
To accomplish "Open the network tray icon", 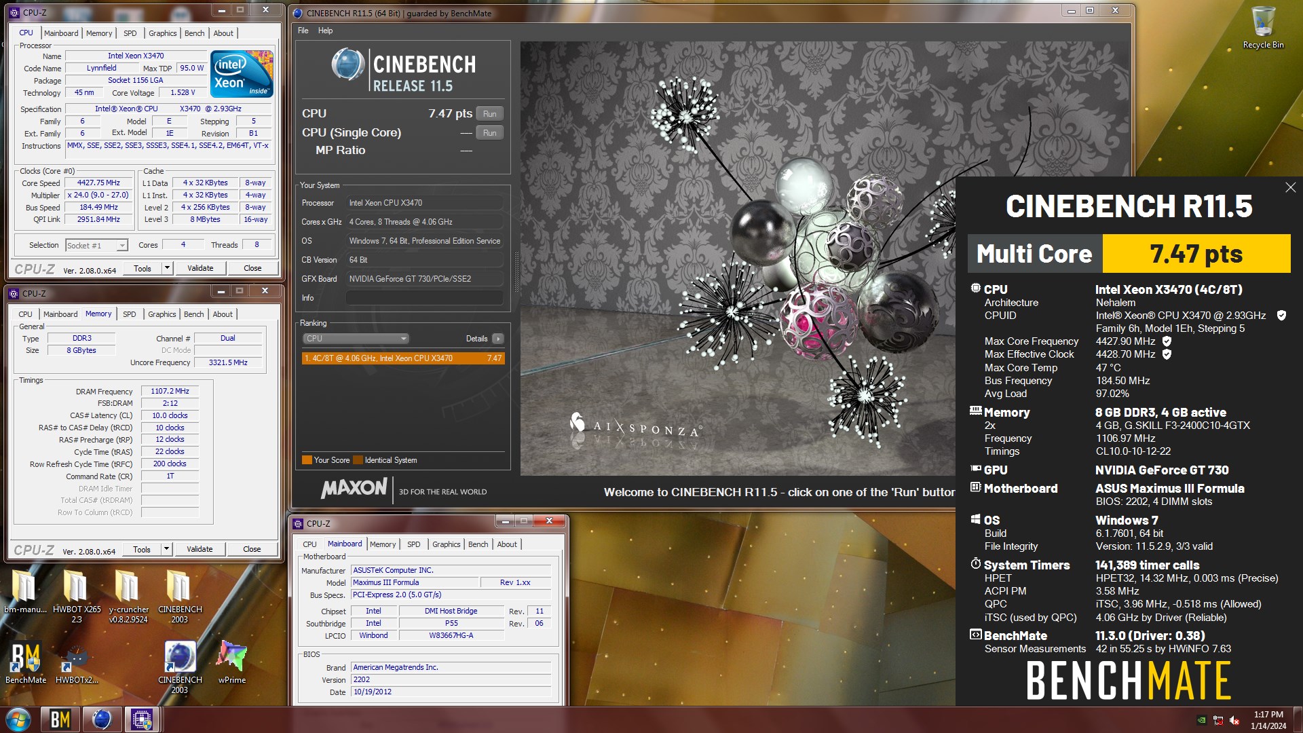I will [x=1218, y=720].
